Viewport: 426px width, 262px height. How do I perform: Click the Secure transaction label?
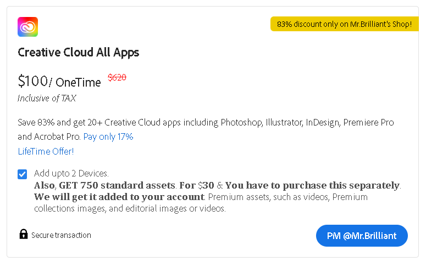(x=61, y=235)
